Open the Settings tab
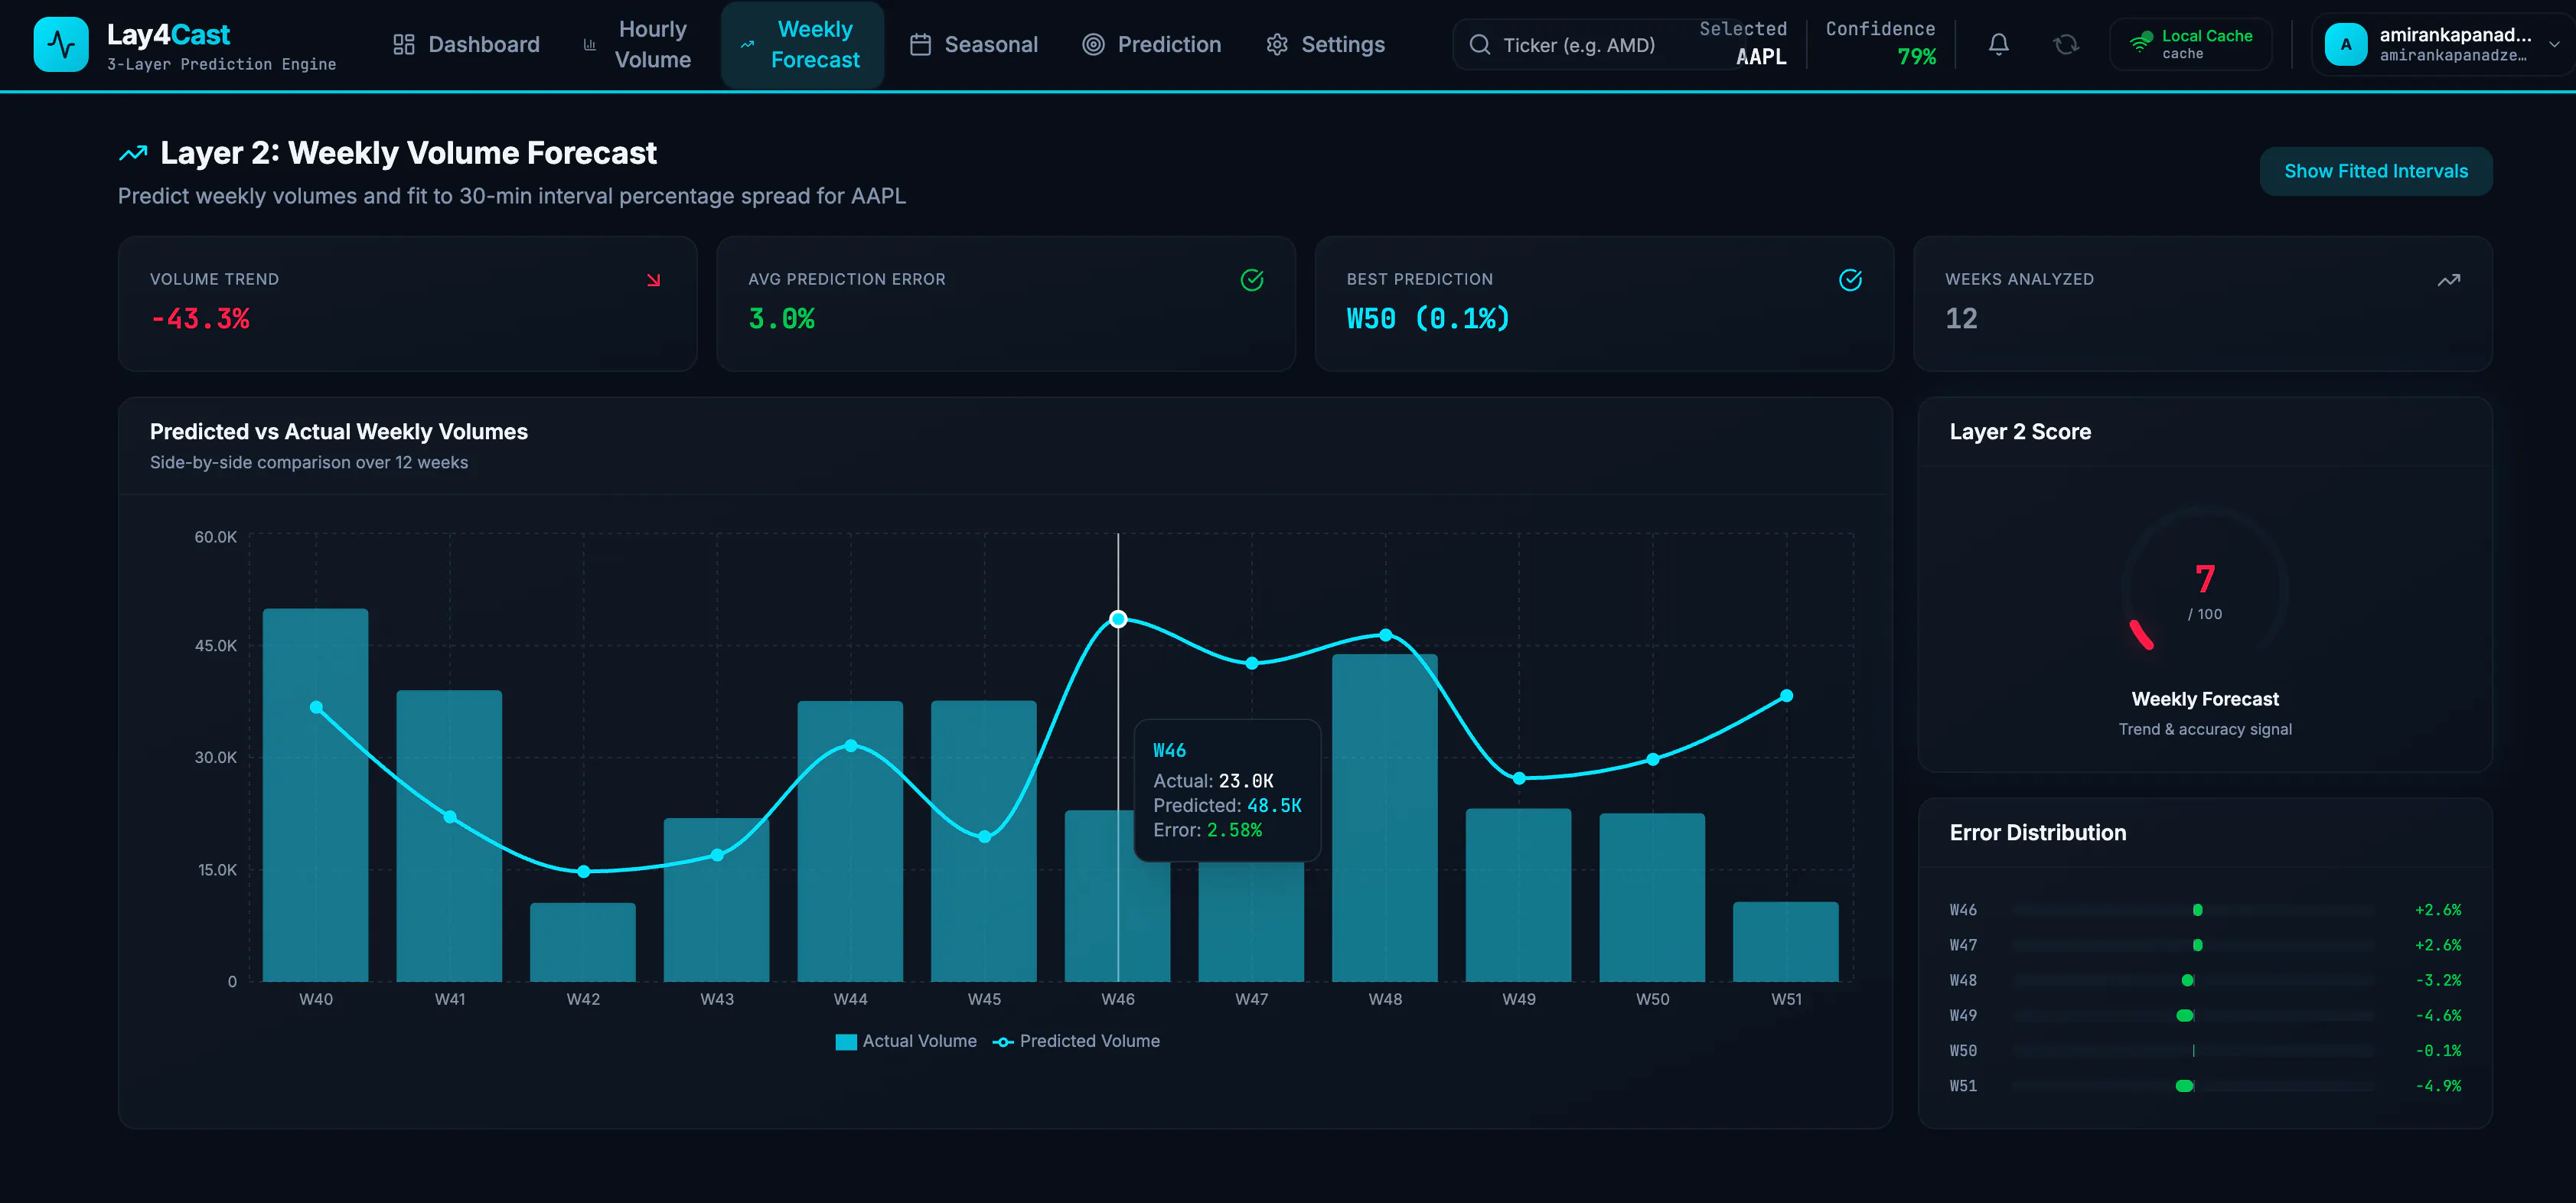Image resolution: width=2576 pixels, height=1203 pixels. 1326,45
